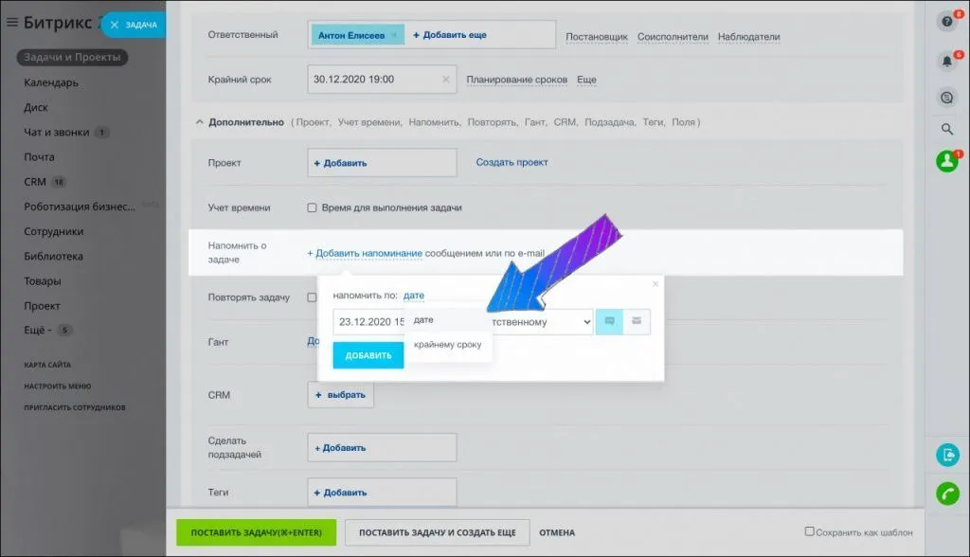Open 'Календарь' in left sidebar
970x557 pixels.
(51, 82)
